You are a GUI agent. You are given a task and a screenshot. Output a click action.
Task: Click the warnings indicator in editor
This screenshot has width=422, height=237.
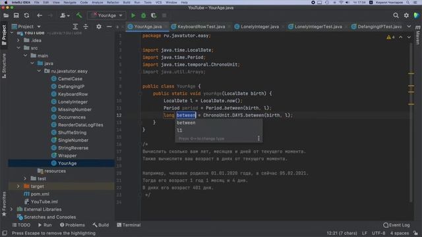[x=390, y=37]
